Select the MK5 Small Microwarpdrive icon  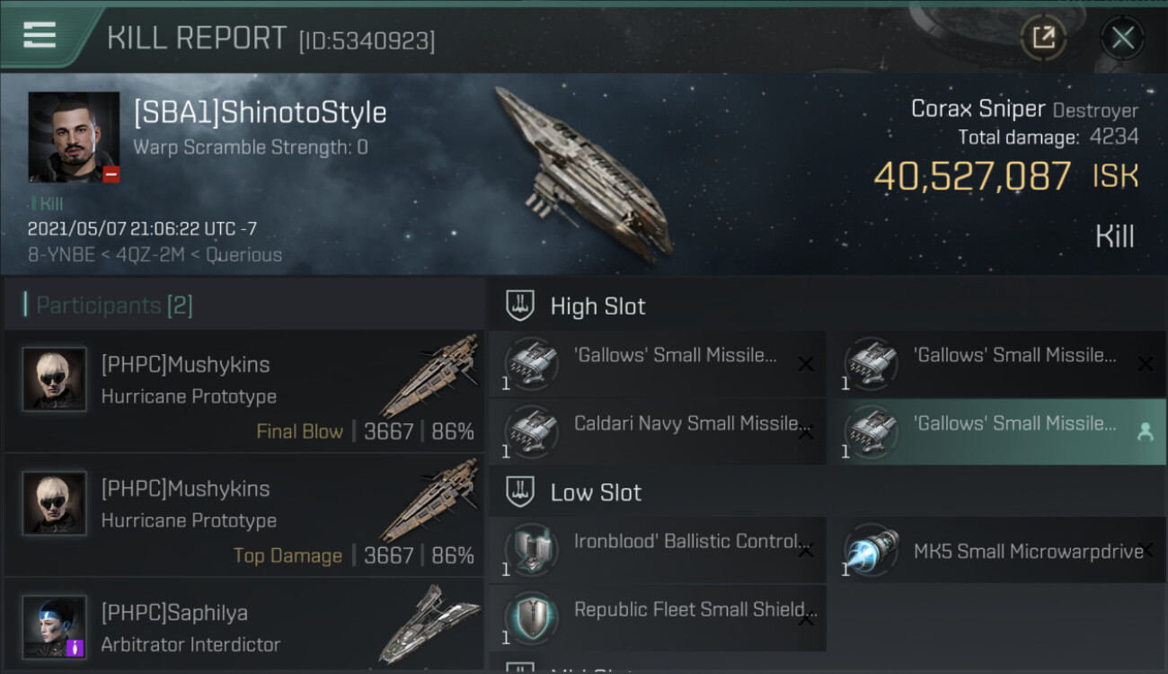click(872, 549)
